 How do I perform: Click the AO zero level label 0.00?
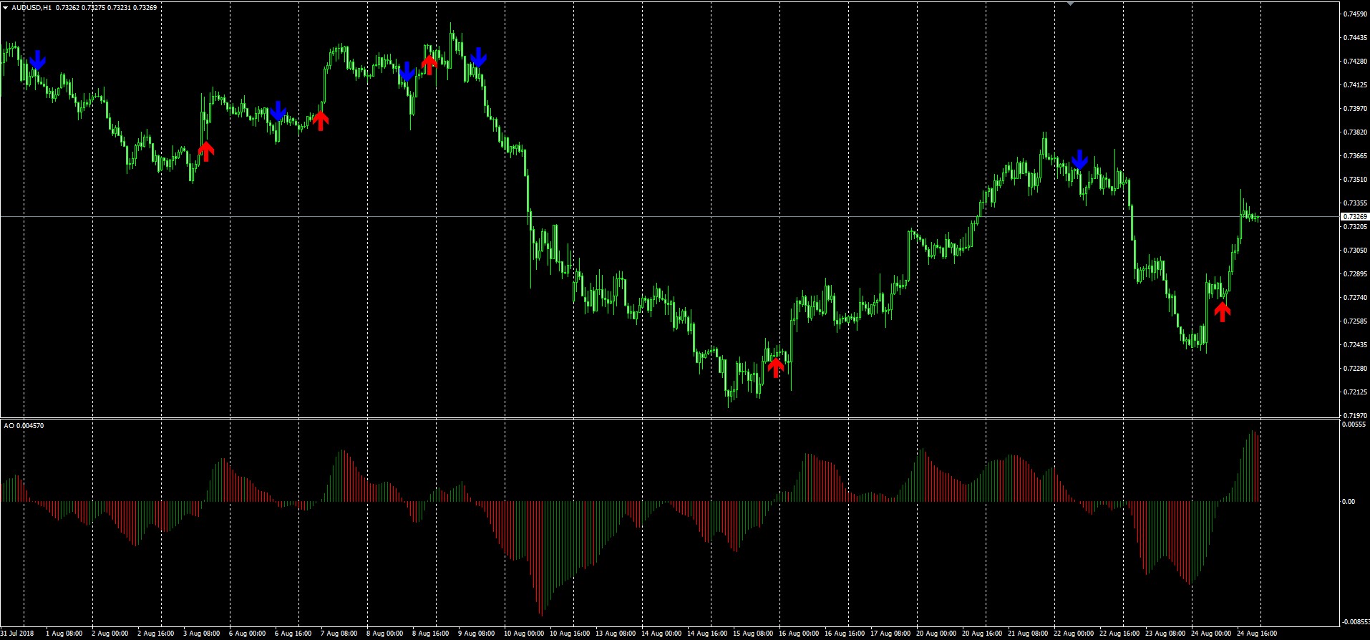tap(1349, 502)
